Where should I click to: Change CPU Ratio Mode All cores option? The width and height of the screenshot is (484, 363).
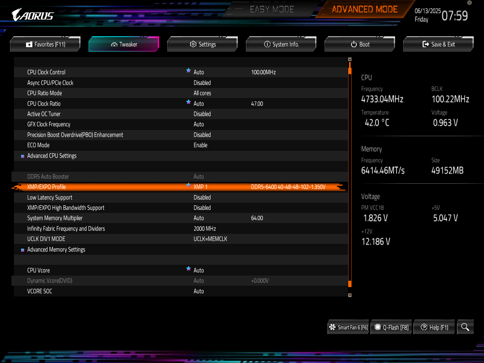(202, 93)
